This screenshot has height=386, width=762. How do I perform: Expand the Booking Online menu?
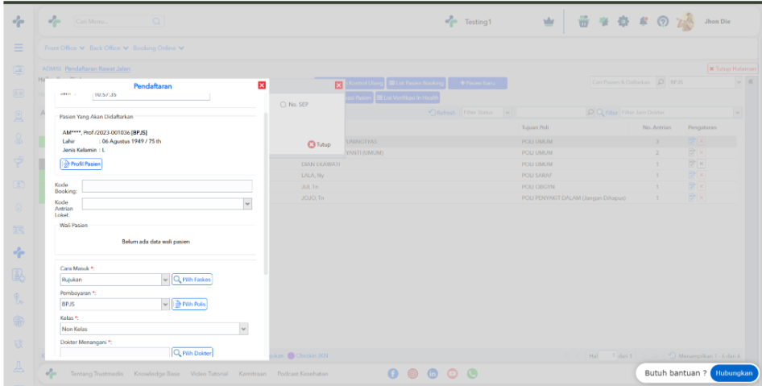pos(159,48)
